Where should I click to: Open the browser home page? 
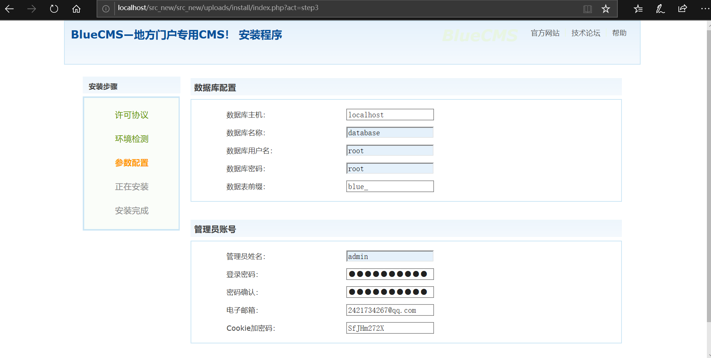(76, 8)
